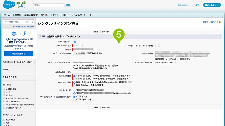Select HTTP ポスト request binding
The height and width of the screenshot is (126, 225).
(x=74, y=97)
